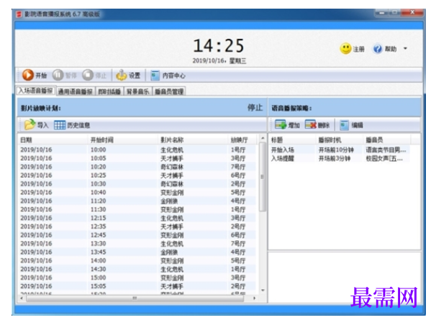431x320 pixels.
Task: Select the 13:30 生化危机 row
Action: click(x=137, y=243)
